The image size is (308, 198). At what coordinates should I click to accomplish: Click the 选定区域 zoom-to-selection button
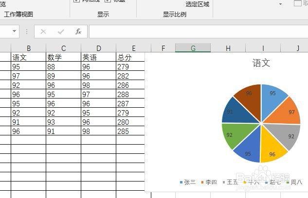(198, 4)
